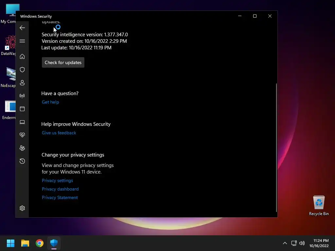335x251 pixels.
Task: Maximize the Windows Security window
Action: (x=255, y=16)
